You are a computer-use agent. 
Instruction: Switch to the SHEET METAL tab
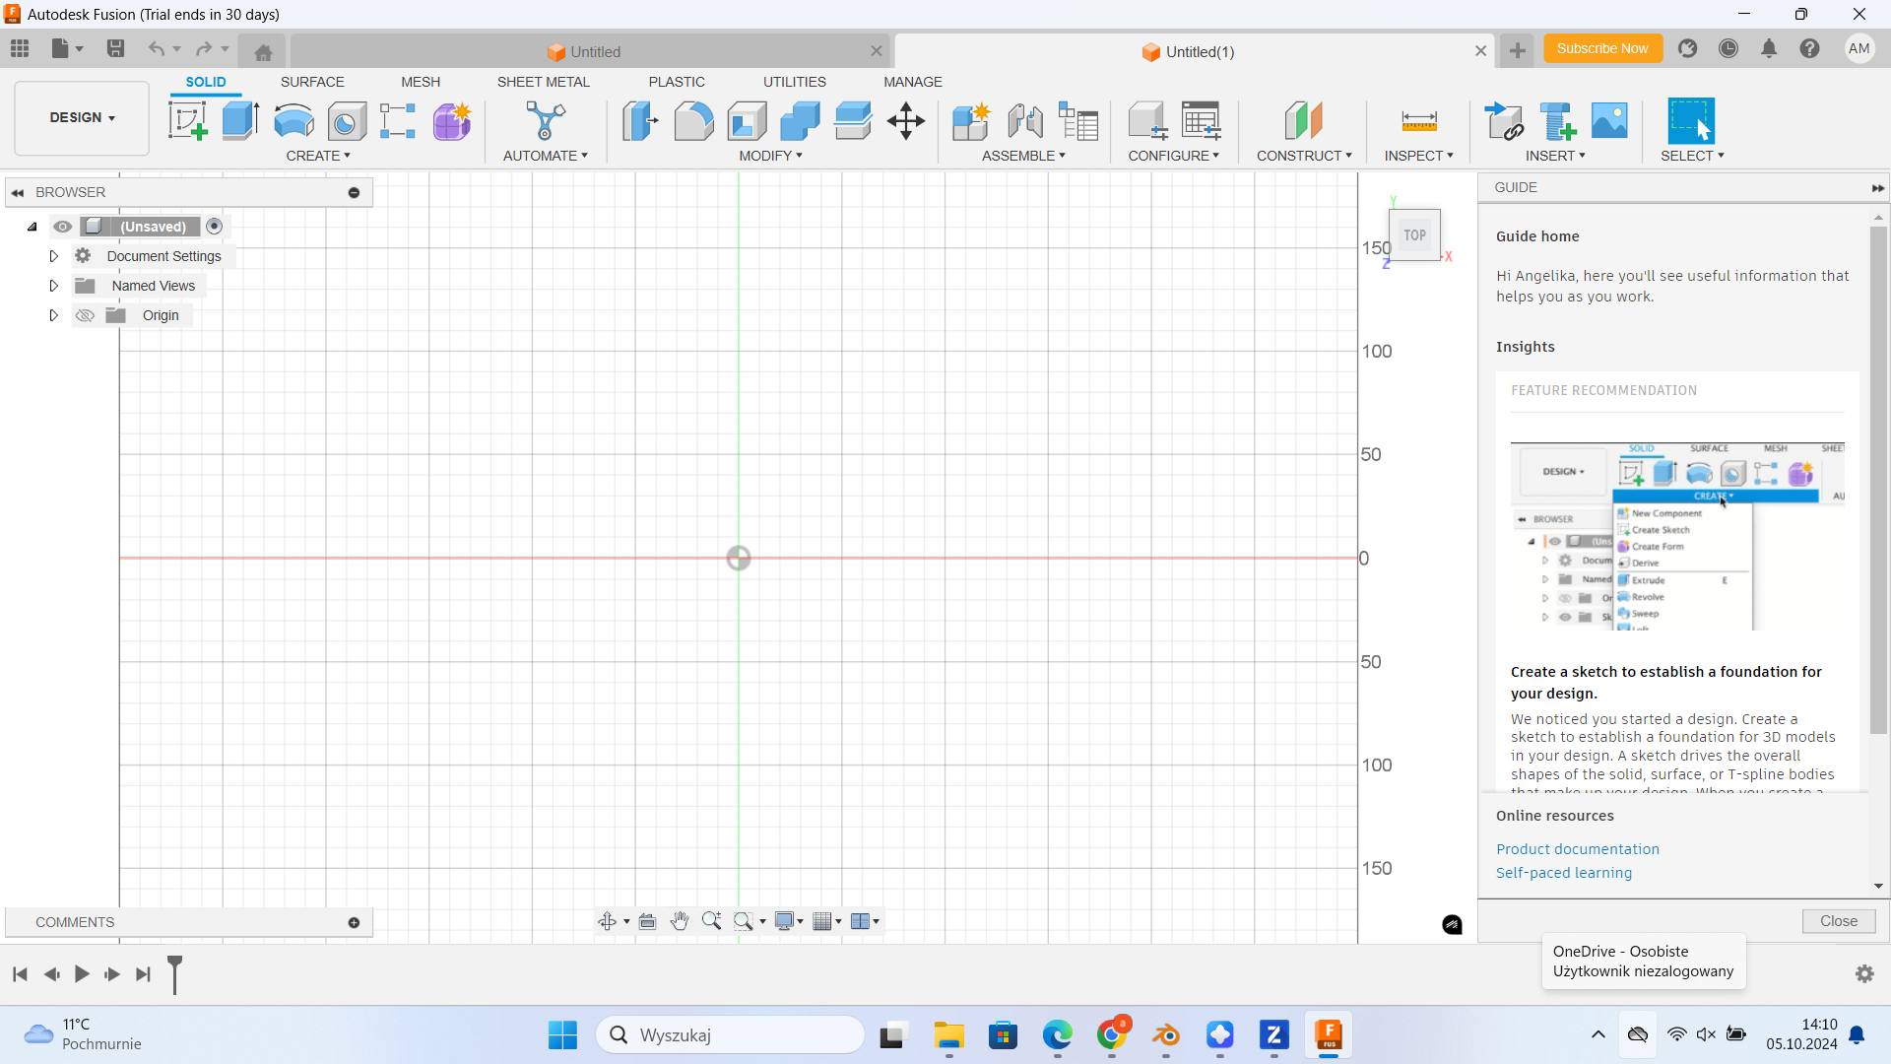pos(544,82)
